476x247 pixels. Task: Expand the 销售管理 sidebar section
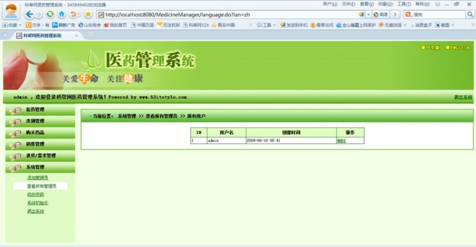click(x=40, y=144)
